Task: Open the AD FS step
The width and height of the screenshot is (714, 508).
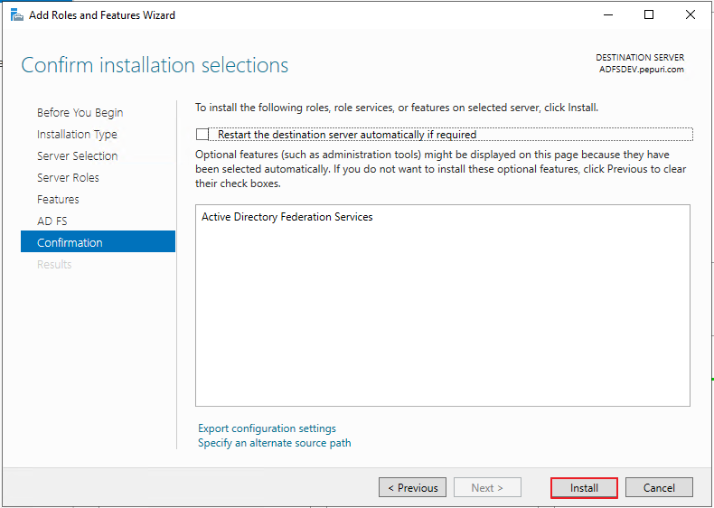Action: [52, 221]
